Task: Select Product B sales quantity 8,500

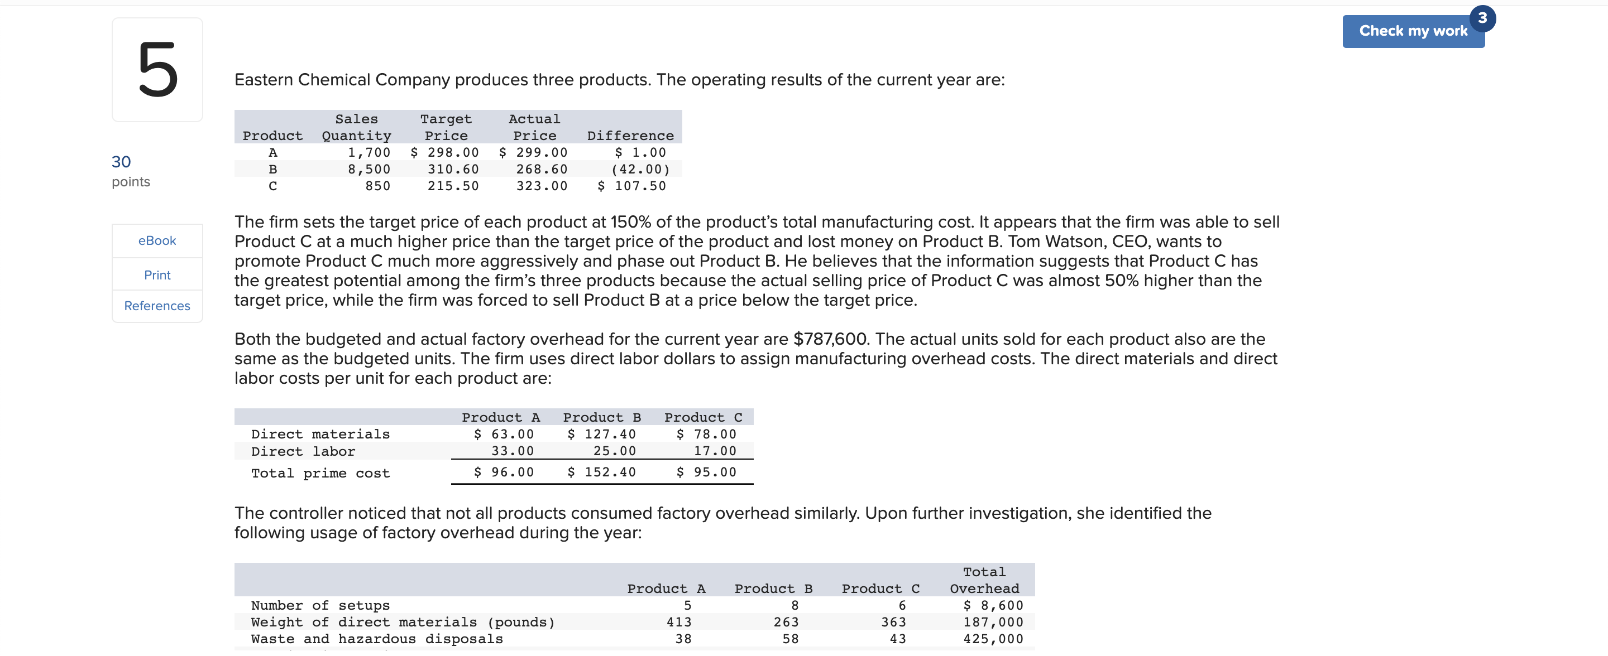Action: 369,170
